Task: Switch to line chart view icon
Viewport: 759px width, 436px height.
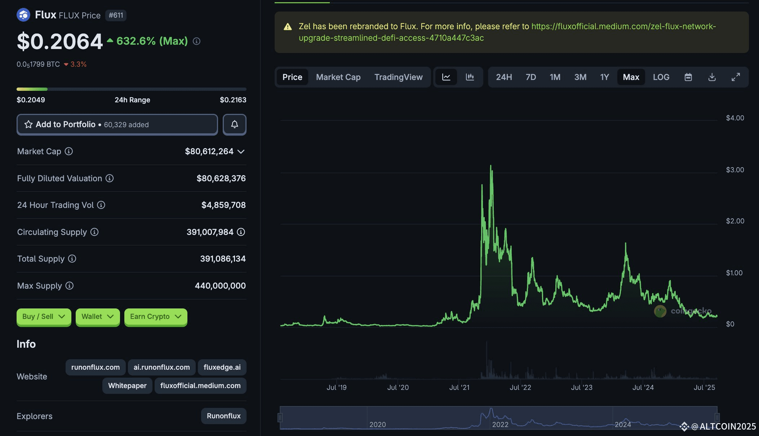Action: (446, 77)
